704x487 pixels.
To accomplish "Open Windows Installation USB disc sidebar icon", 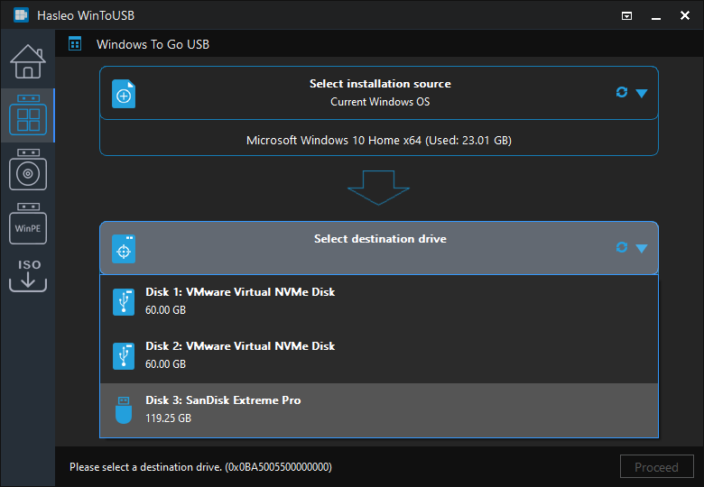I will pos(28,170).
